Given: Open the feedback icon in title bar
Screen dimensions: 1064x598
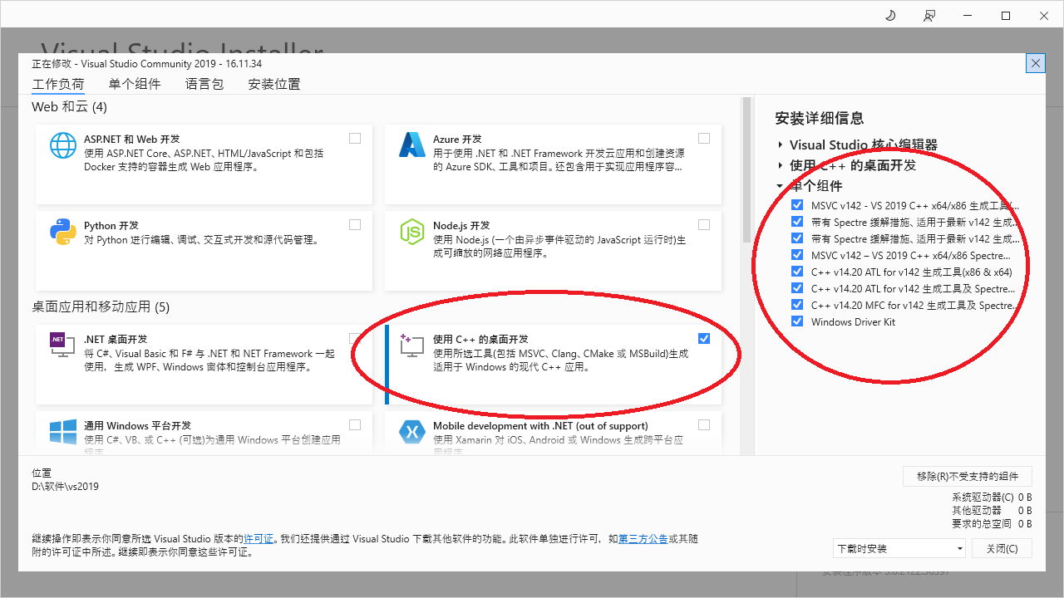Looking at the screenshot, I should click(x=929, y=16).
